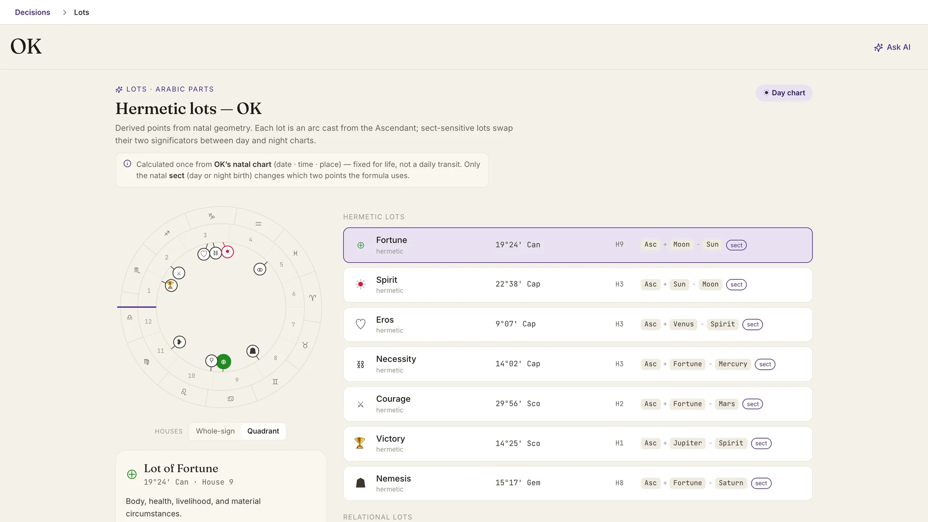This screenshot has height=522, width=928.
Task: Select the interlocked-rings marker on the wheel
Action: click(260, 269)
